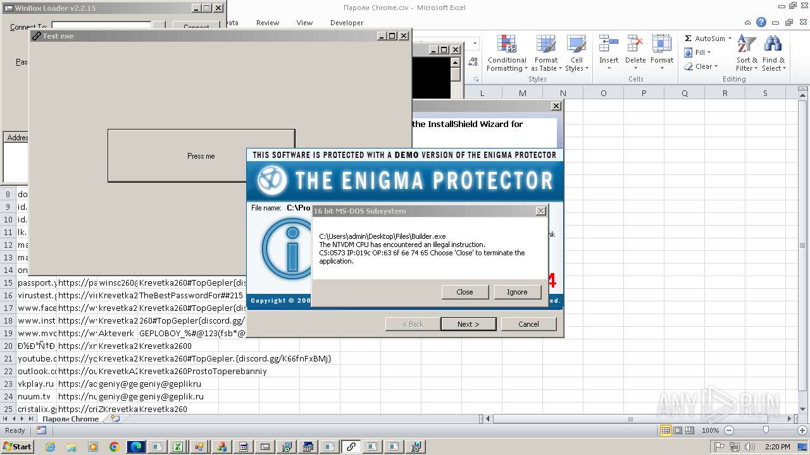Click Cancel in InstallShield wizard
This screenshot has width=810, height=455.
(x=528, y=324)
